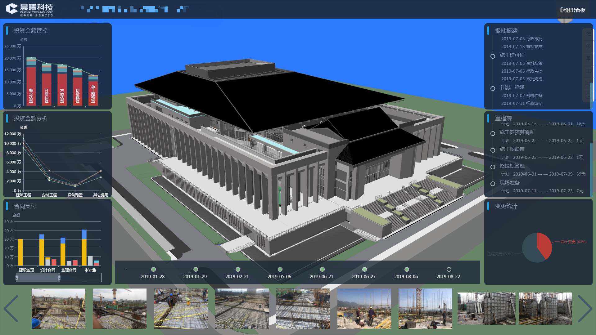The height and width of the screenshot is (335, 596).
Task: Click the 招投标管理 milestone entry
Action: pyautogui.click(x=512, y=166)
